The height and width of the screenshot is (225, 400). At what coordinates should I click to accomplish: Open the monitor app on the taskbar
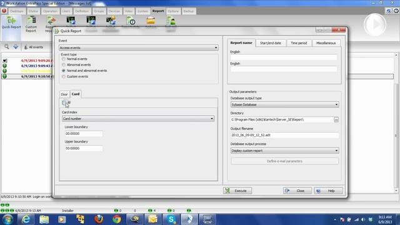click(x=207, y=219)
